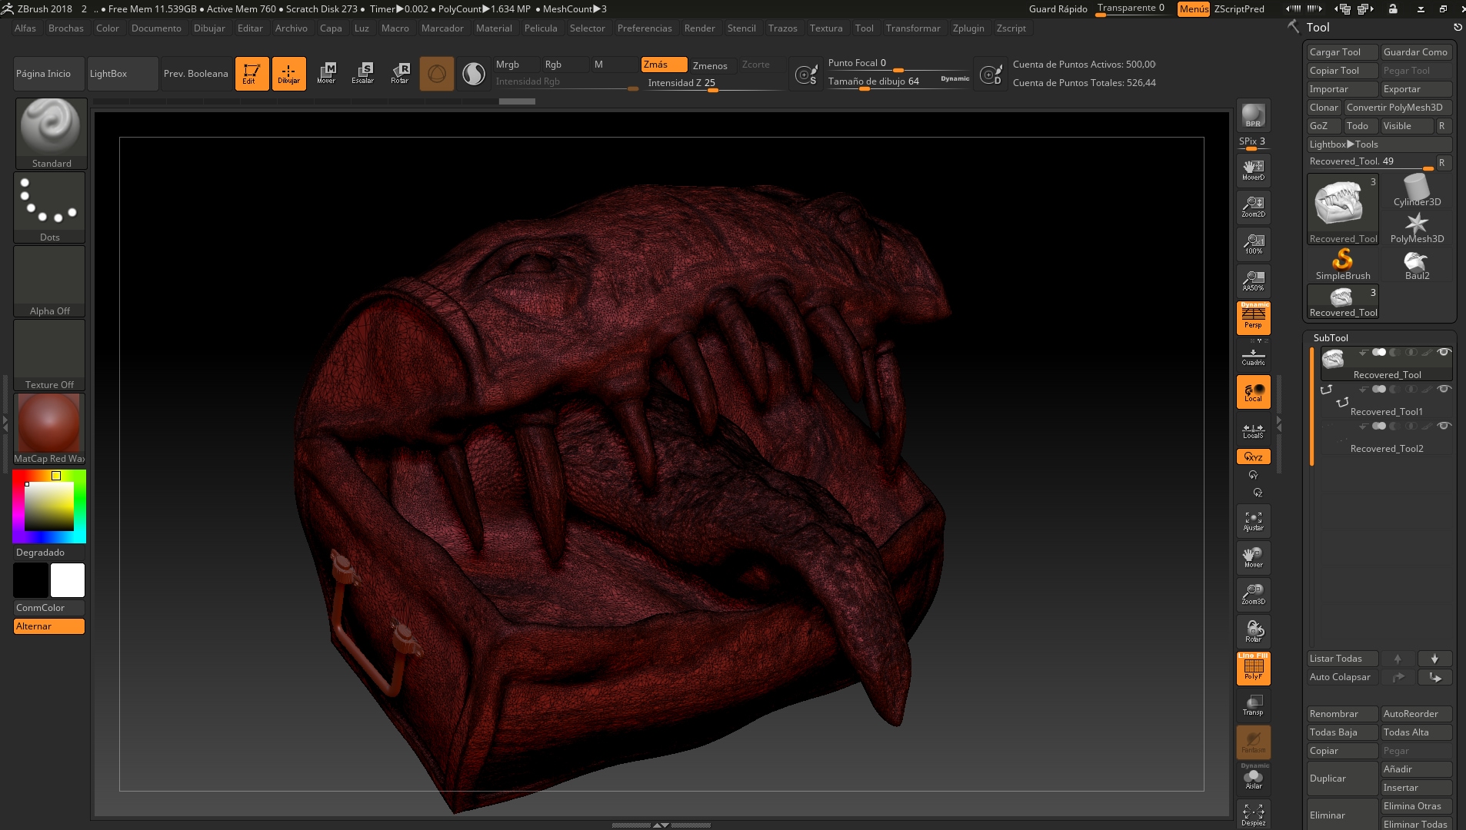Click the Mover view icon in right shelf
Image resolution: width=1466 pixels, height=830 pixels.
pos(1253,558)
